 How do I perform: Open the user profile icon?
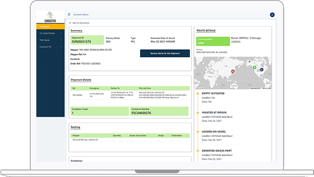point(272,14)
